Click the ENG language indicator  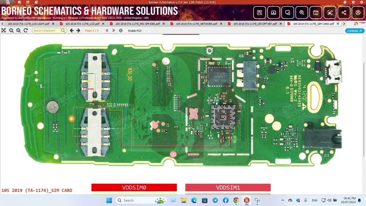pos(315,200)
